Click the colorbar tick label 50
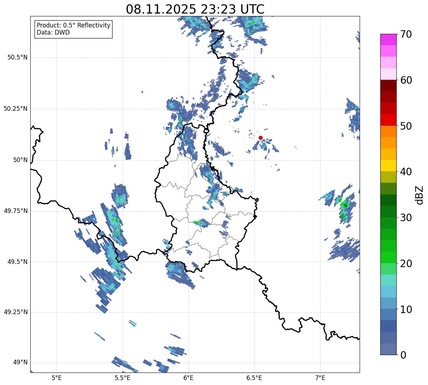The height and width of the screenshot is (385, 428). click(406, 126)
